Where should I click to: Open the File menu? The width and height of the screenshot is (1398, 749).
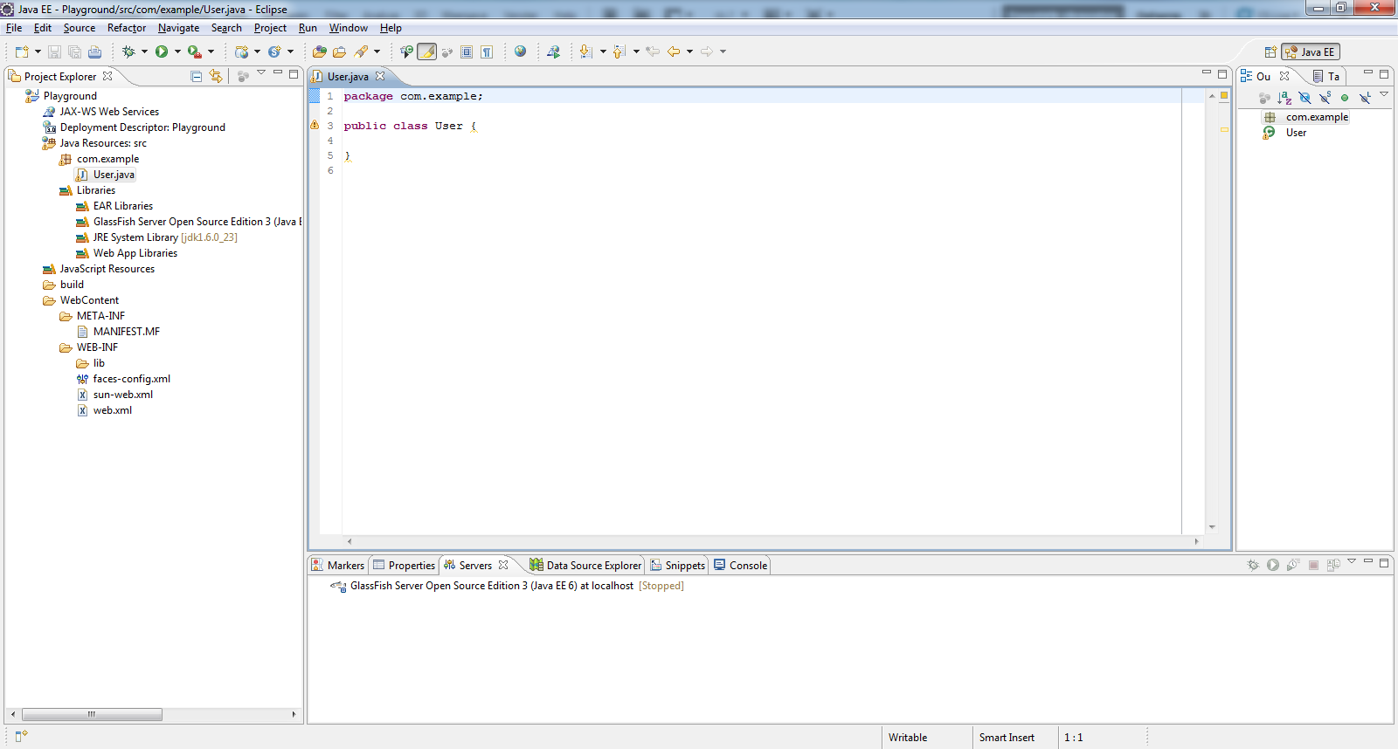pos(14,28)
